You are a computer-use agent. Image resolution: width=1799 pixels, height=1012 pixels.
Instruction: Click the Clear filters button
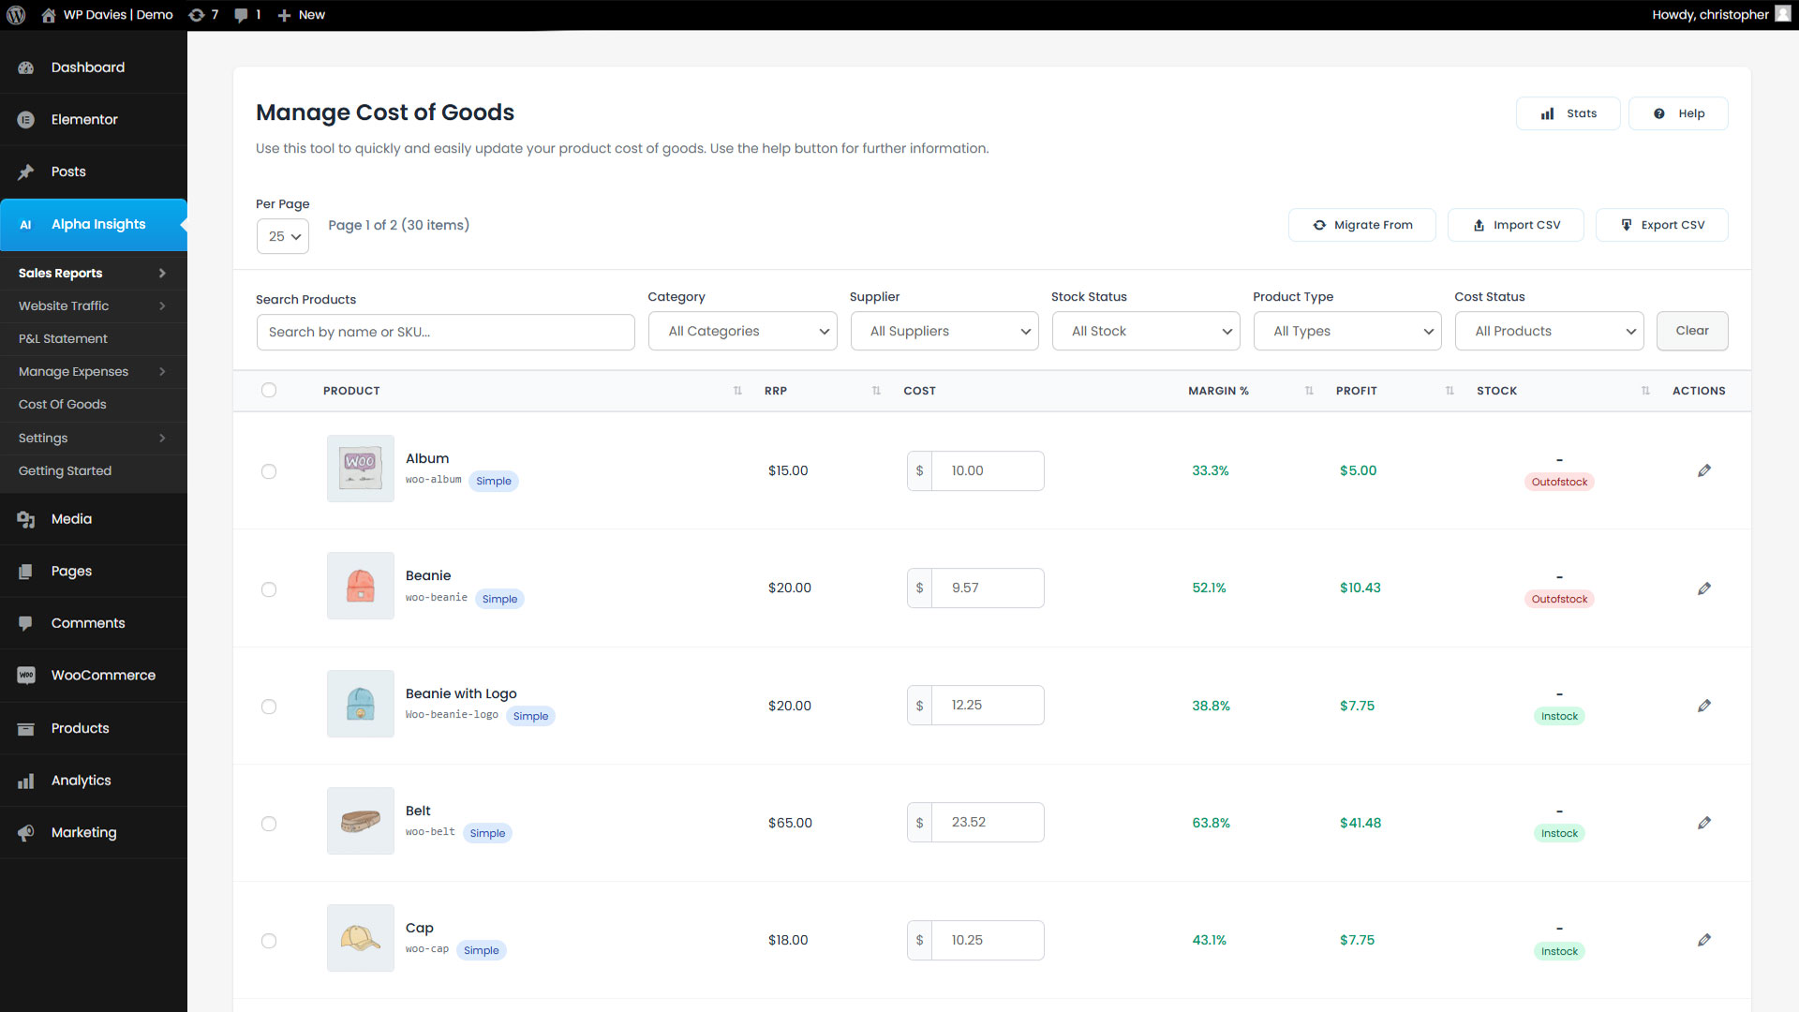[1691, 331]
